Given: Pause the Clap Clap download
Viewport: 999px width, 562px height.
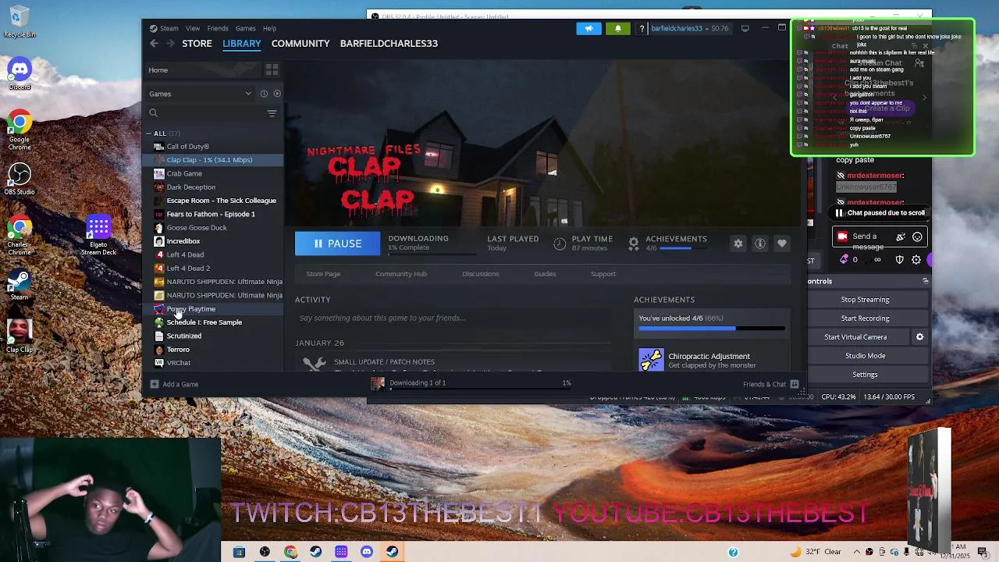Looking at the screenshot, I should [x=337, y=244].
